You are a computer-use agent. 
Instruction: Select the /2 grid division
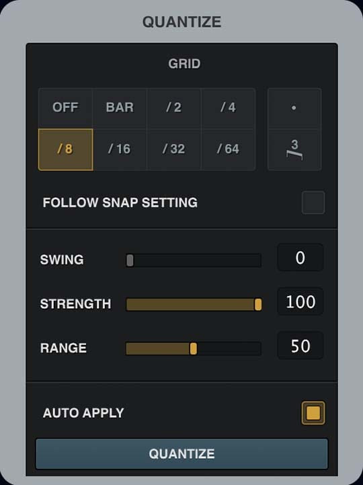pos(174,108)
